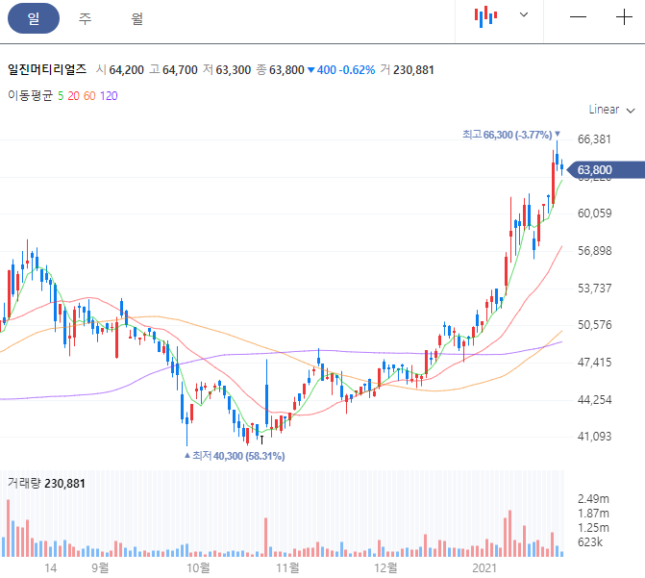Toggle the 5-day moving average line
Image resolution: width=645 pixels, height=578 pixels.
point(61,96)
